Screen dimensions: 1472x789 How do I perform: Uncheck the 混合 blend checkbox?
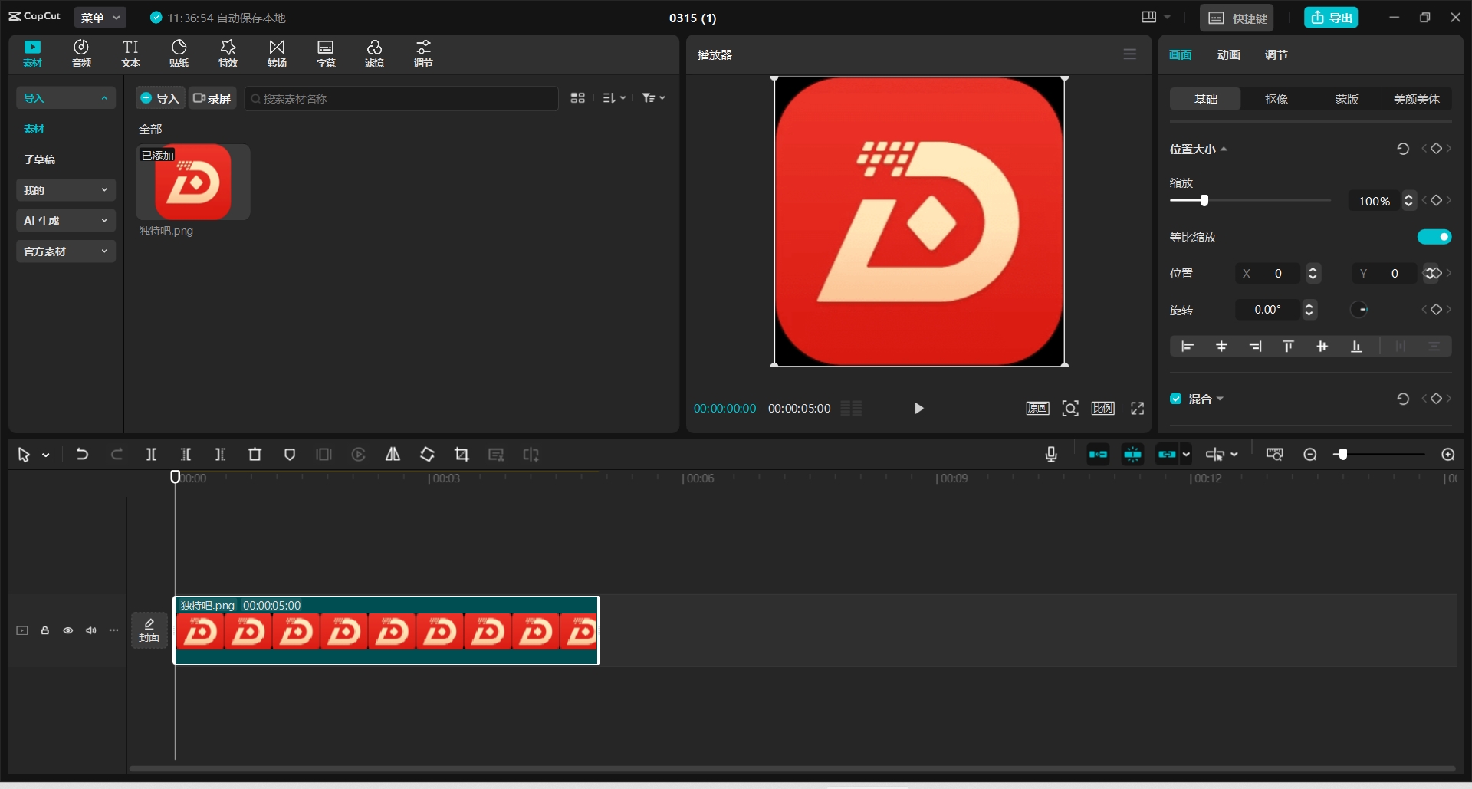coord(1176,399)
